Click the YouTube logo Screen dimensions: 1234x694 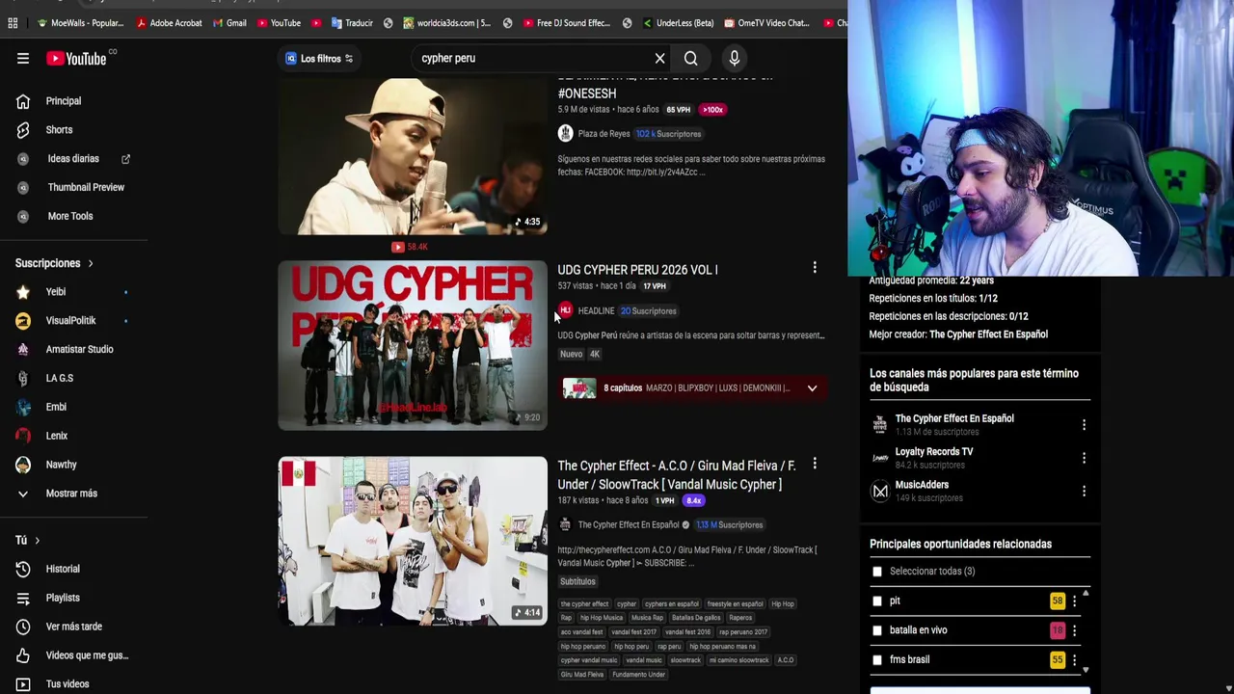(x=76, y=59)
